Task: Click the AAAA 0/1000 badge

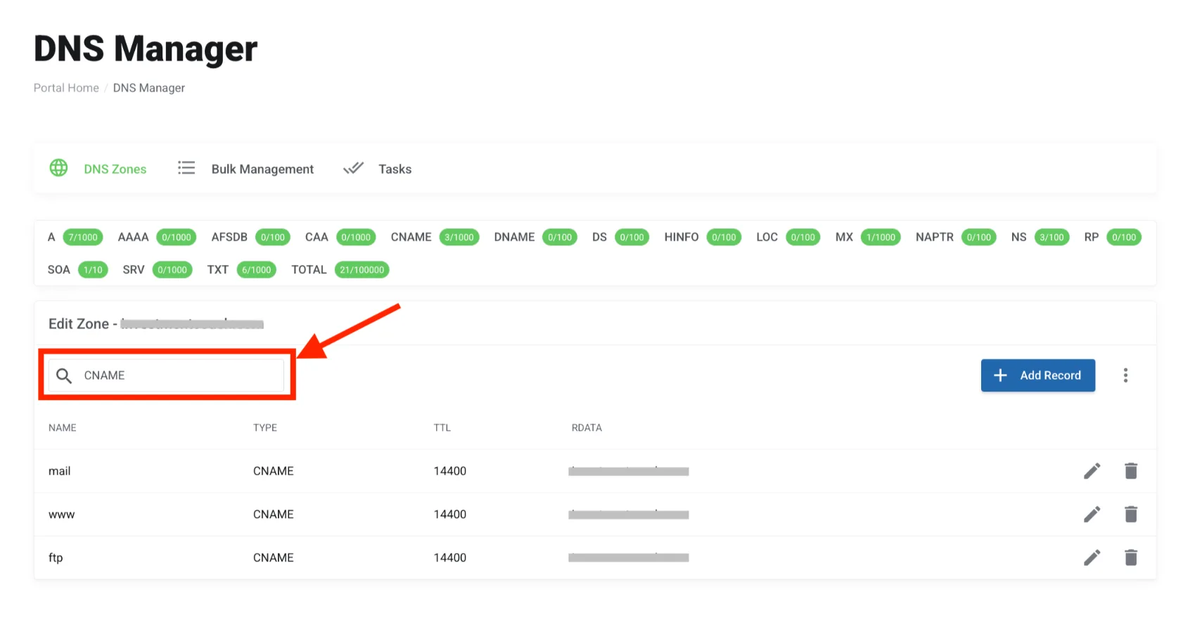Action: 177,238
